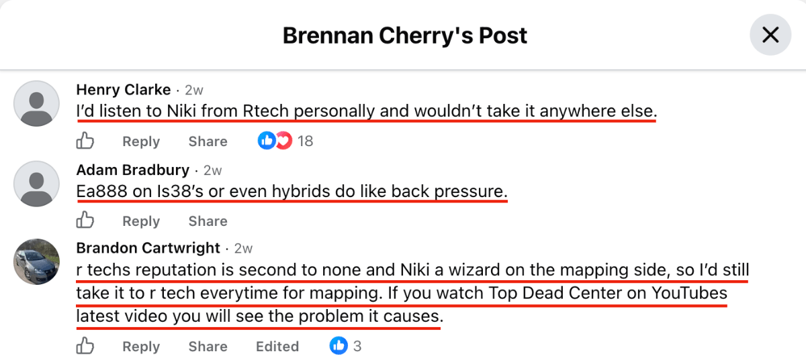Viewport: 806px width, 364px height.
Task: View the 18 reactions on Henry's comment
Action: tap(285, 141)
